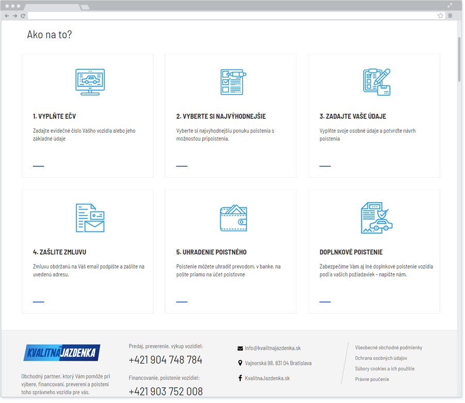Click the car-insurance document icon above Doplnkové poistenie
465x403 pixels.
click(x=376, y=218)
